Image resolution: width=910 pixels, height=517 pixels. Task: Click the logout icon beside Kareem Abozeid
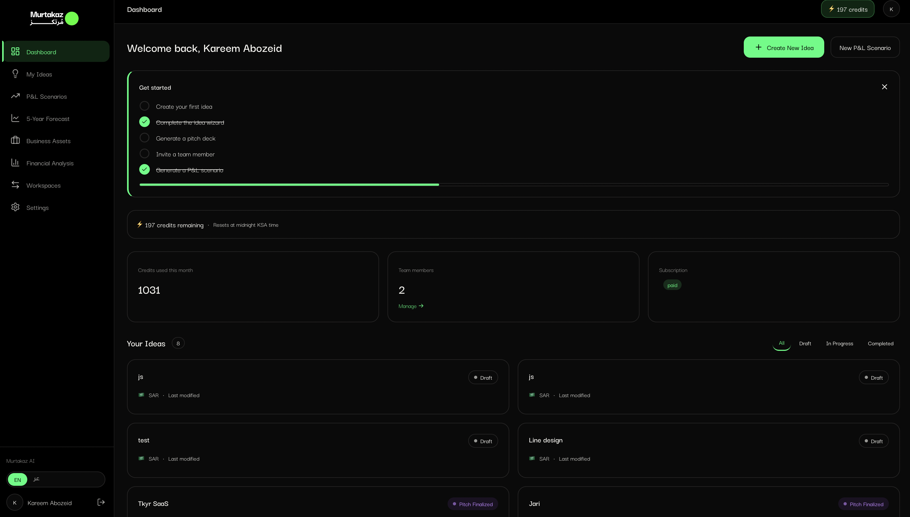point(101,502)
